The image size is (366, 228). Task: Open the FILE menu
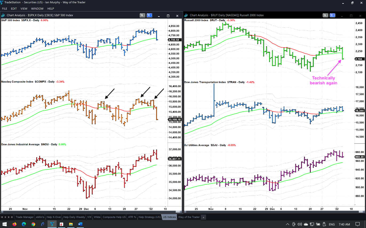click(5, 9)
